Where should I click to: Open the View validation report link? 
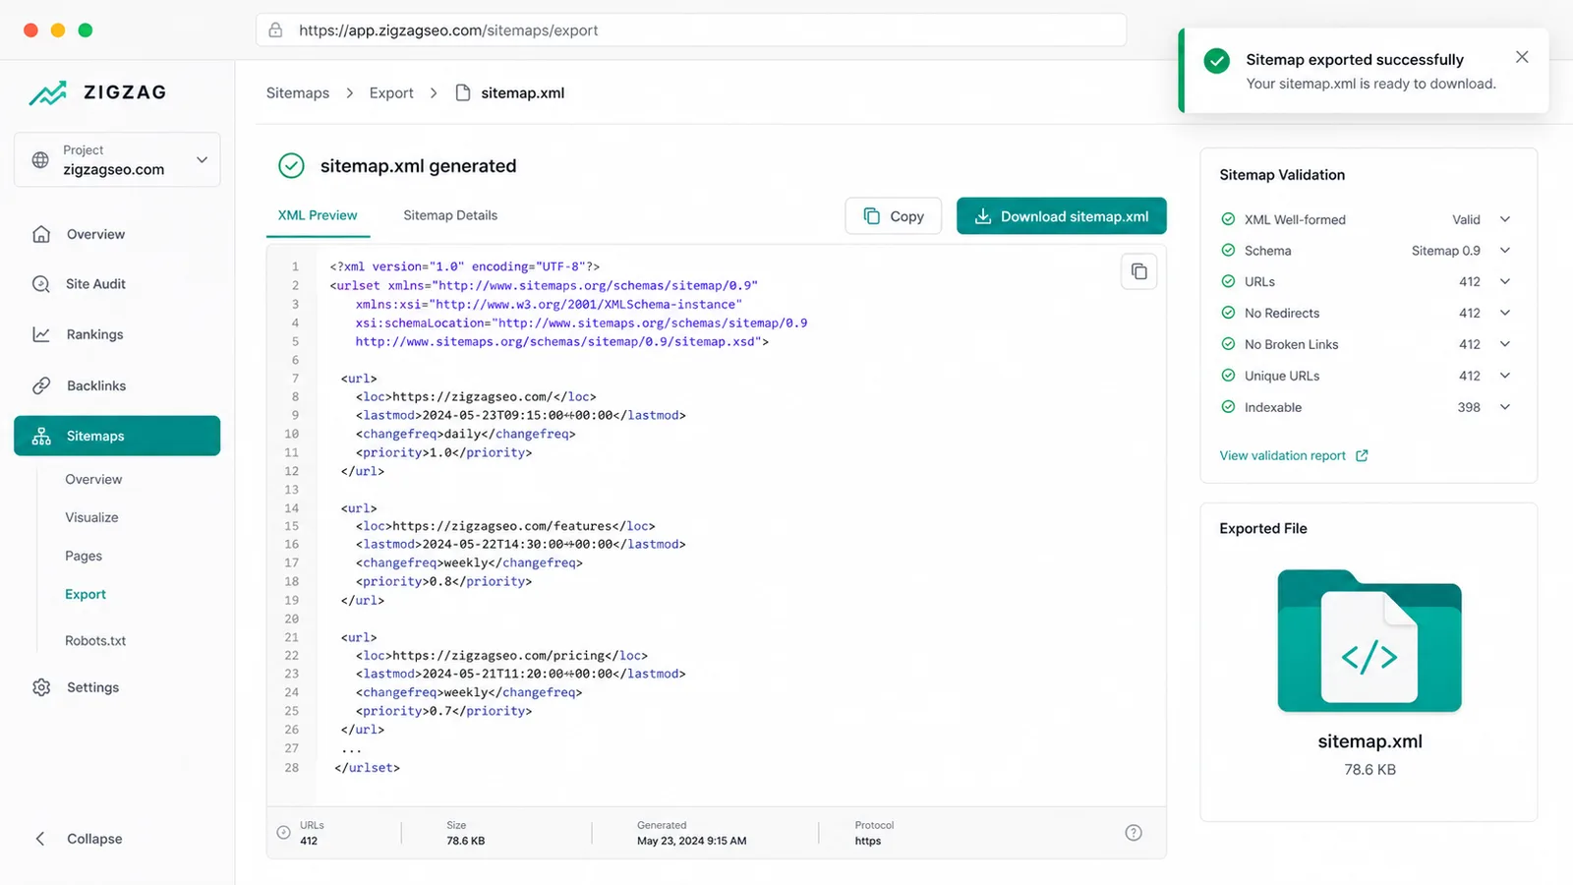[1294, 455]
